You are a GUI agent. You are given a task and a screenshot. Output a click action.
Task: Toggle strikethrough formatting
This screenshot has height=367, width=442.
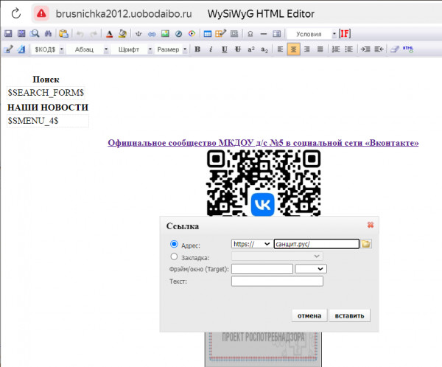(238, 49)
